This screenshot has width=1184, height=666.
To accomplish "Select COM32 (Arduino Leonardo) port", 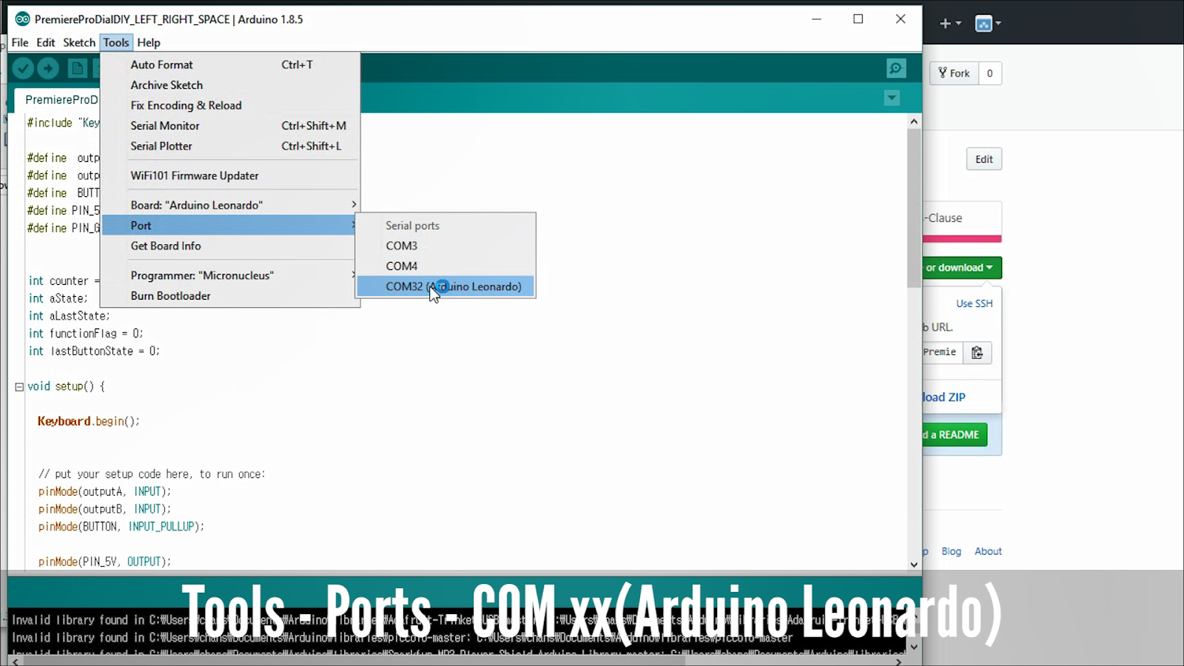I will pos(445,286).
